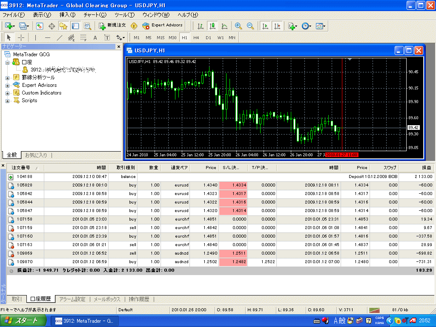The height and width of the screenshot is (327, 436).
Task: Select the crosshair cursor tool
Action: coord(21,37)
